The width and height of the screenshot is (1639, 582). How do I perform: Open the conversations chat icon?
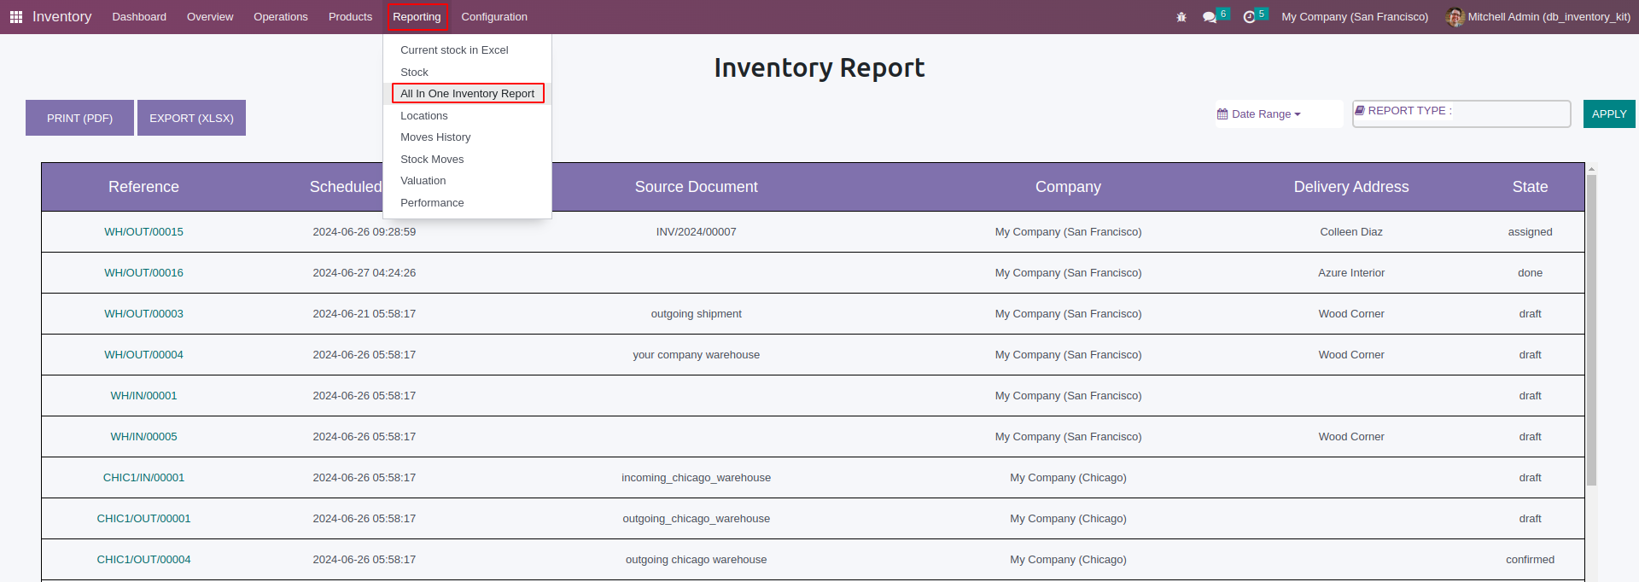1209,17
